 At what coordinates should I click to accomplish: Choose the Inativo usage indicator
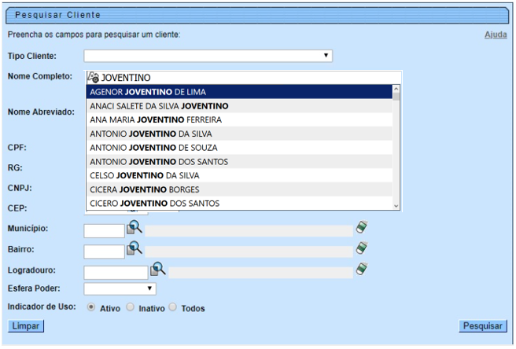(131, 307)
